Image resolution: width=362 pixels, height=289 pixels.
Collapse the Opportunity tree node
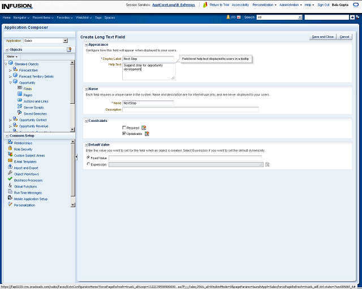point(10,82)
